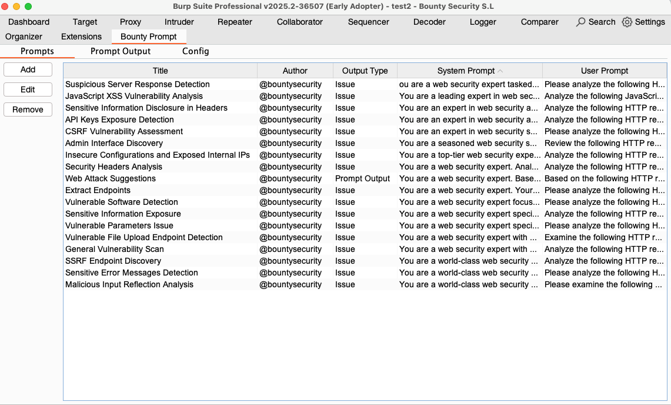Choose the CSRF Vulnerability Assessment entry
The image size is (671, 405).
124,131
